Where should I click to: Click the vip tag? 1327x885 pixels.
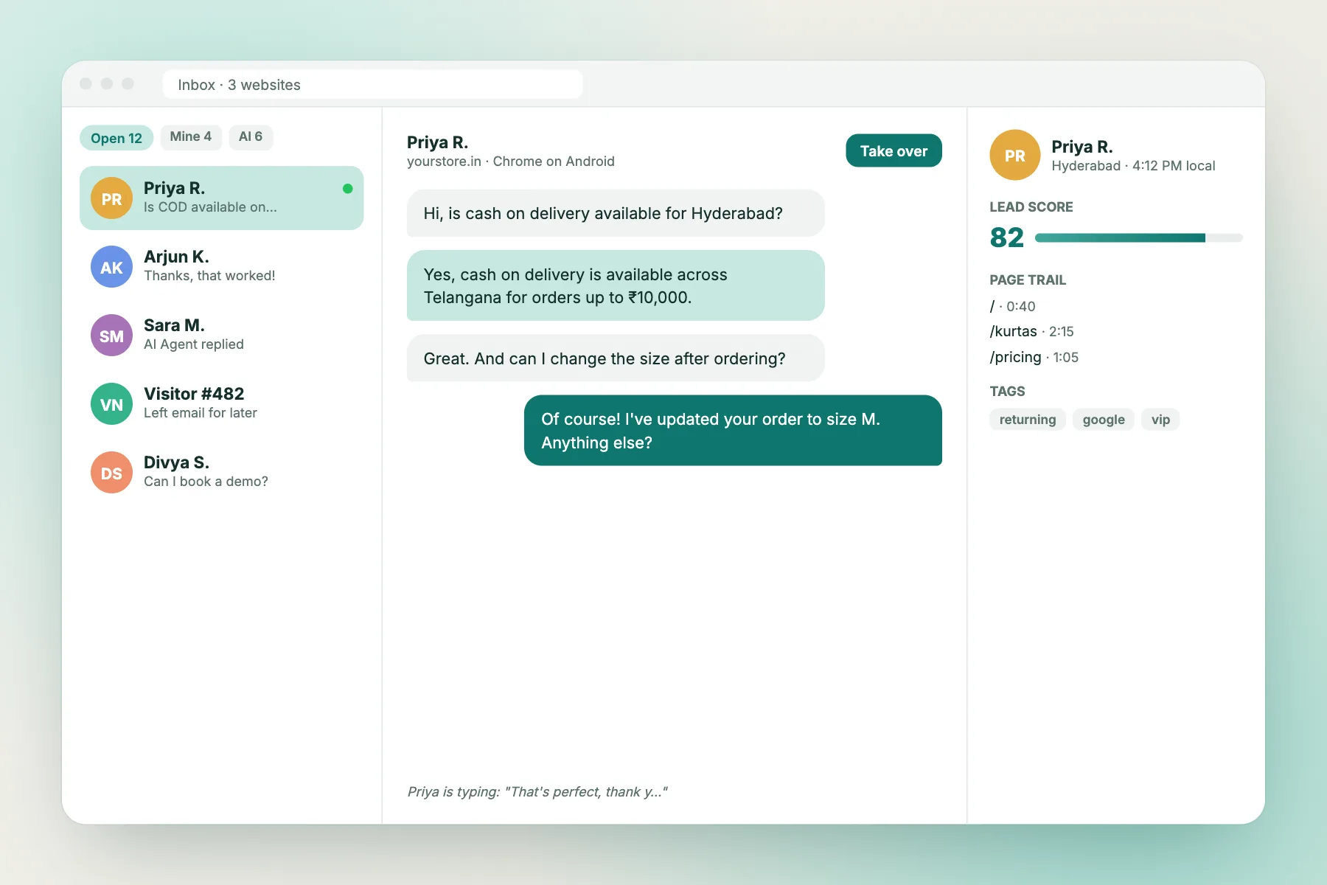(1160, 420)
